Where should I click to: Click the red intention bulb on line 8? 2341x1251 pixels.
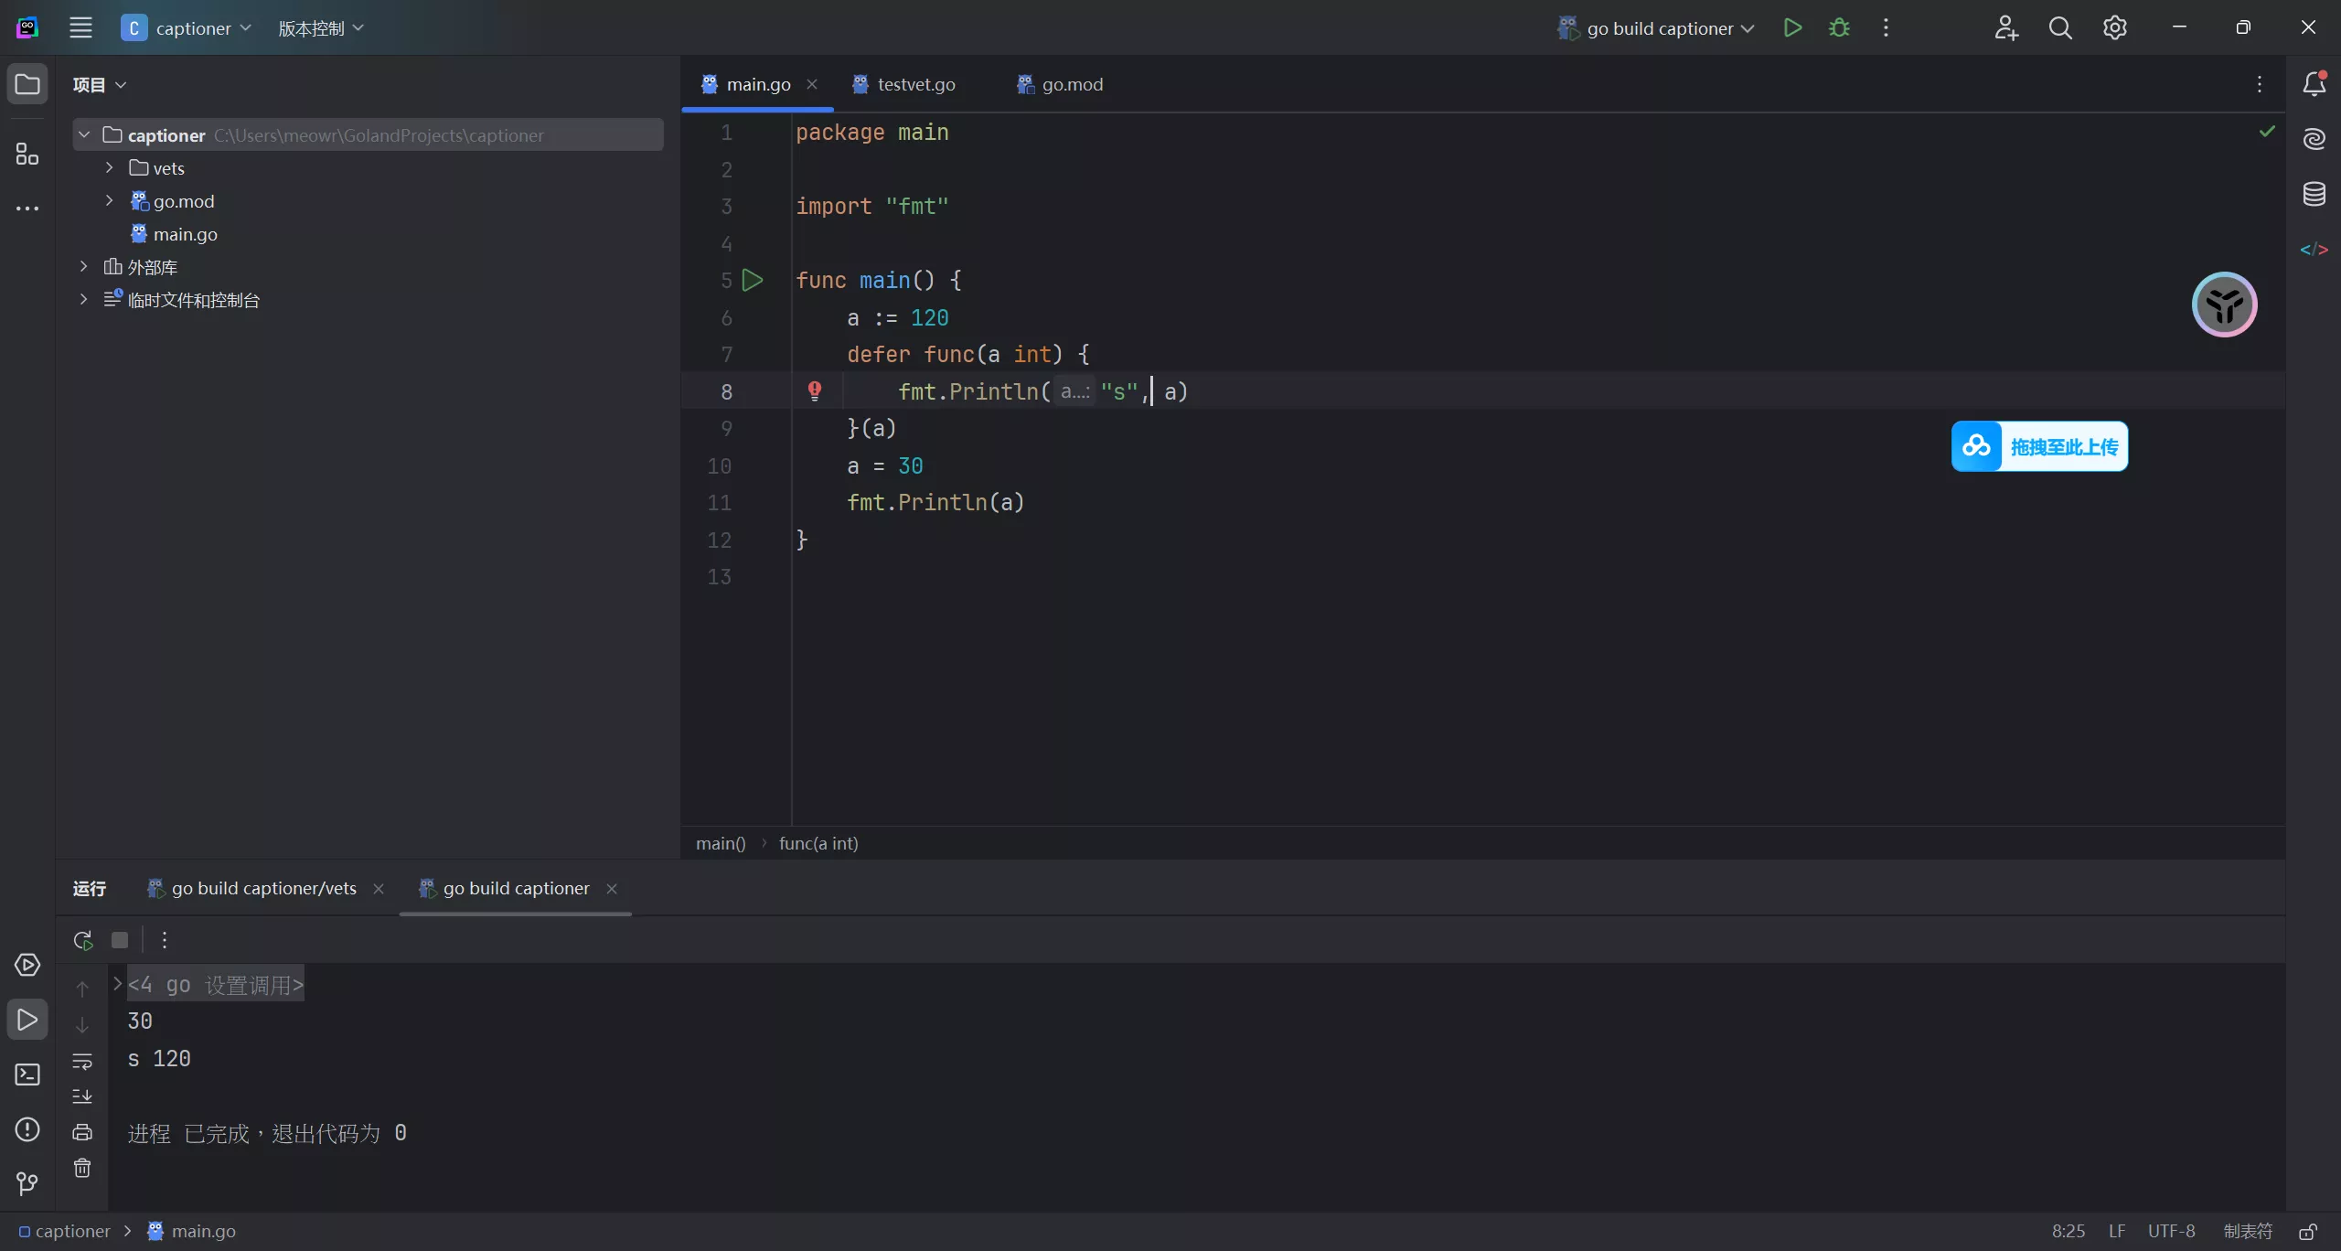(x=815, y=391)
